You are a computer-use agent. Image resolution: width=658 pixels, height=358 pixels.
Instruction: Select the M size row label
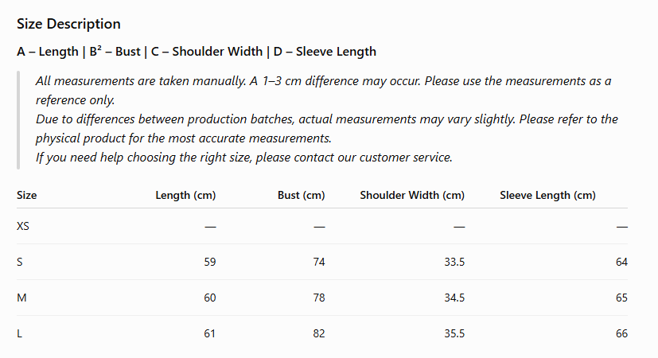21,298
